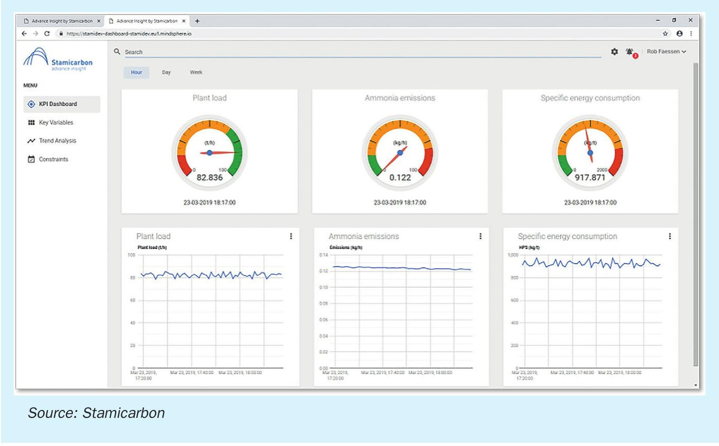Click the page vertical scrollbar
The width and height of the screenshot is (719, 446).
point(696,214)
